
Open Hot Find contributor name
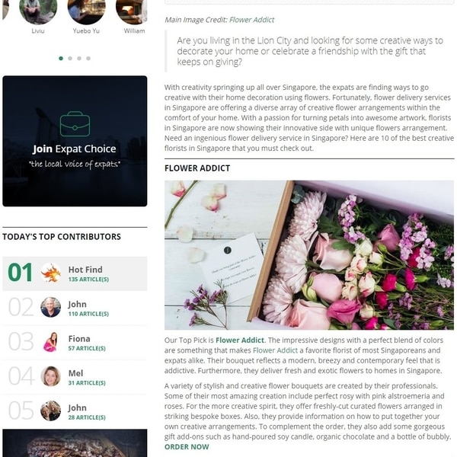click(85, 270)
